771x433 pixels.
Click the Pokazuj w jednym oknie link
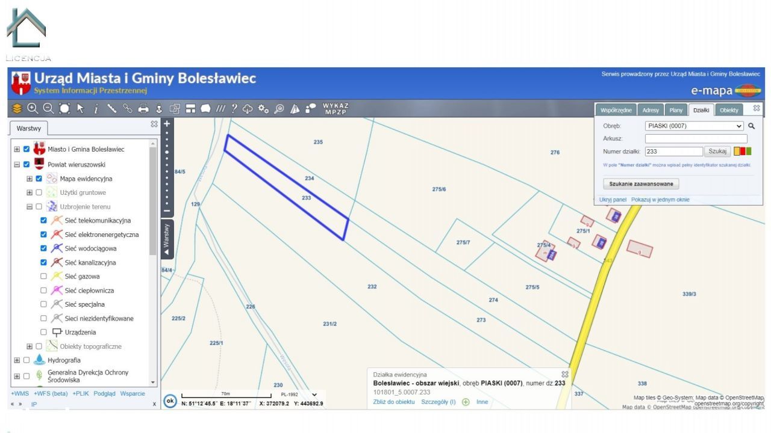[x=660, y=200]
